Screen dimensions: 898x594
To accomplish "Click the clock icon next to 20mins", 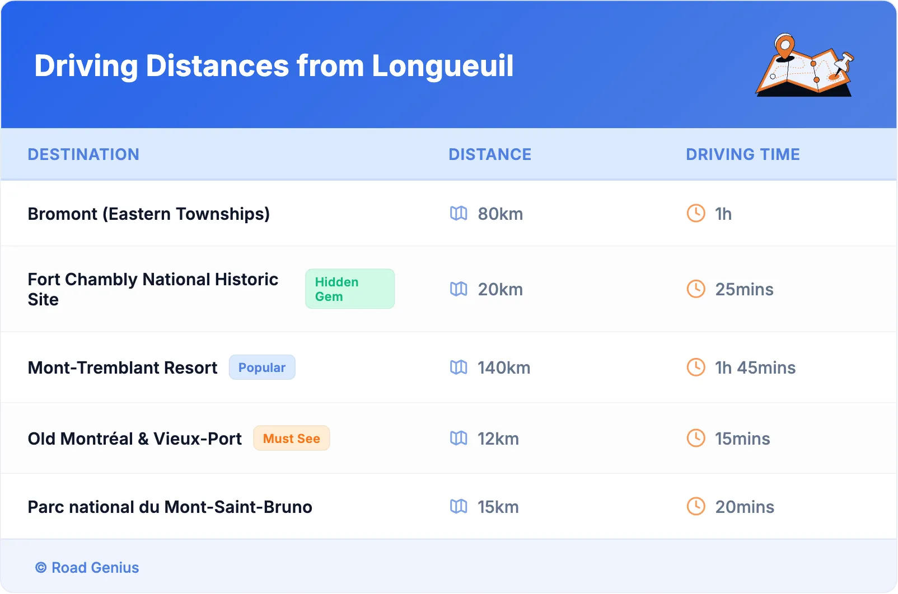I will (696, 506).
